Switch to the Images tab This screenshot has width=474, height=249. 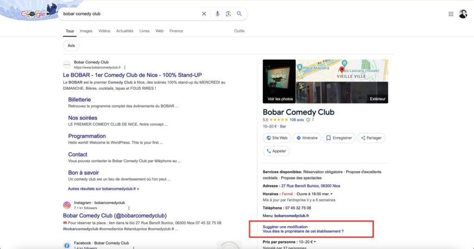86,31
